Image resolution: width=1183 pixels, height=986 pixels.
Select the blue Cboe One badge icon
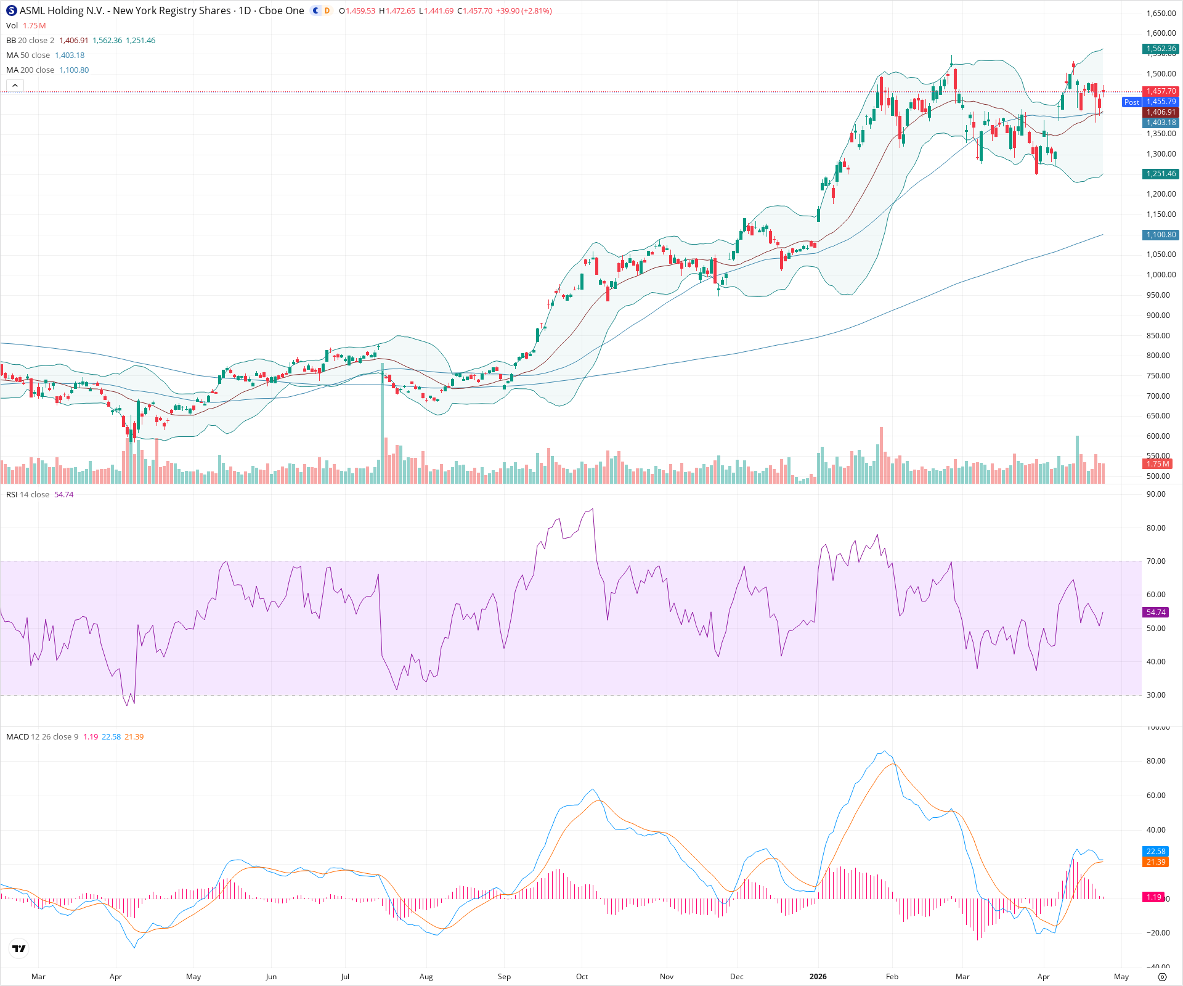click(314, 10)
